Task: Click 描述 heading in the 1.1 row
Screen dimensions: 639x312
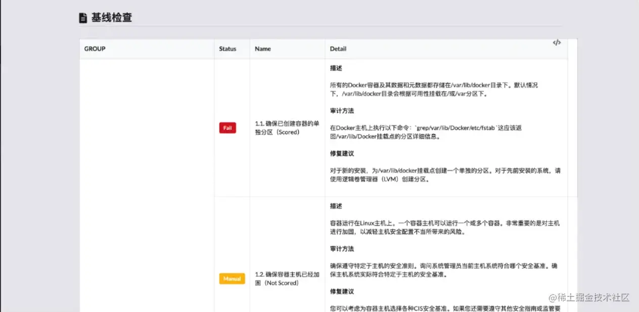Action: coord(336,68)
